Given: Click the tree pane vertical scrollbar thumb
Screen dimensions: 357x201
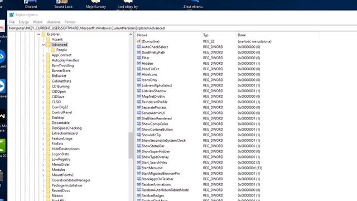Looking at the screenshot, I should pyautogui.click(x=131, y=145).
